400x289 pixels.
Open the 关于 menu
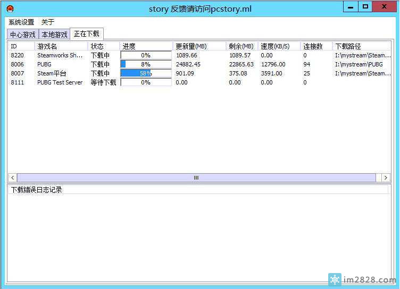coord(48,22)
